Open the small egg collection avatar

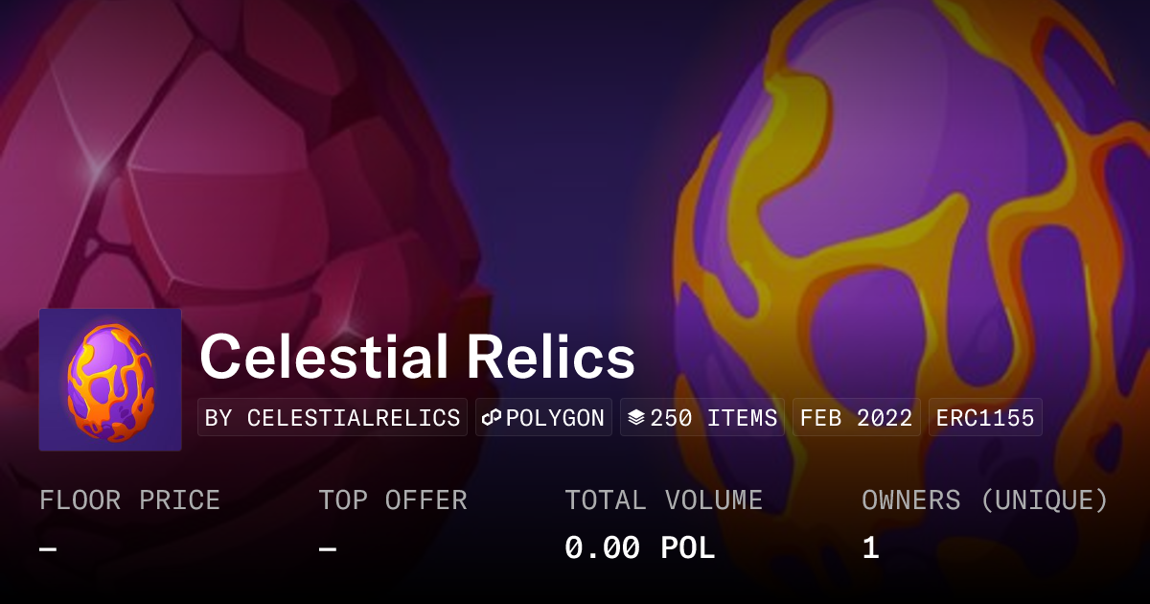(110, 380)
